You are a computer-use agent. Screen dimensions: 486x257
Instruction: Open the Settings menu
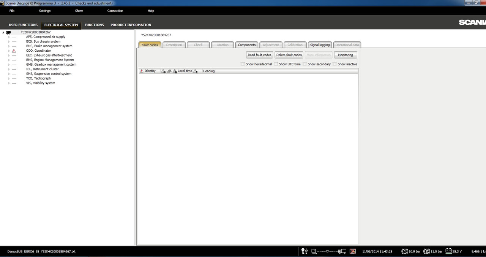(x=45, y=11)
